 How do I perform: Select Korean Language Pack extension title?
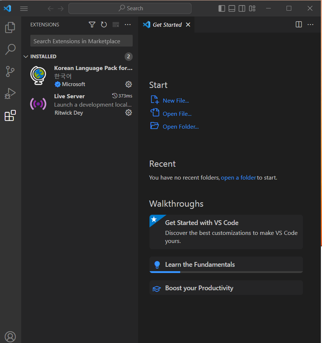[x=93, y=68]
